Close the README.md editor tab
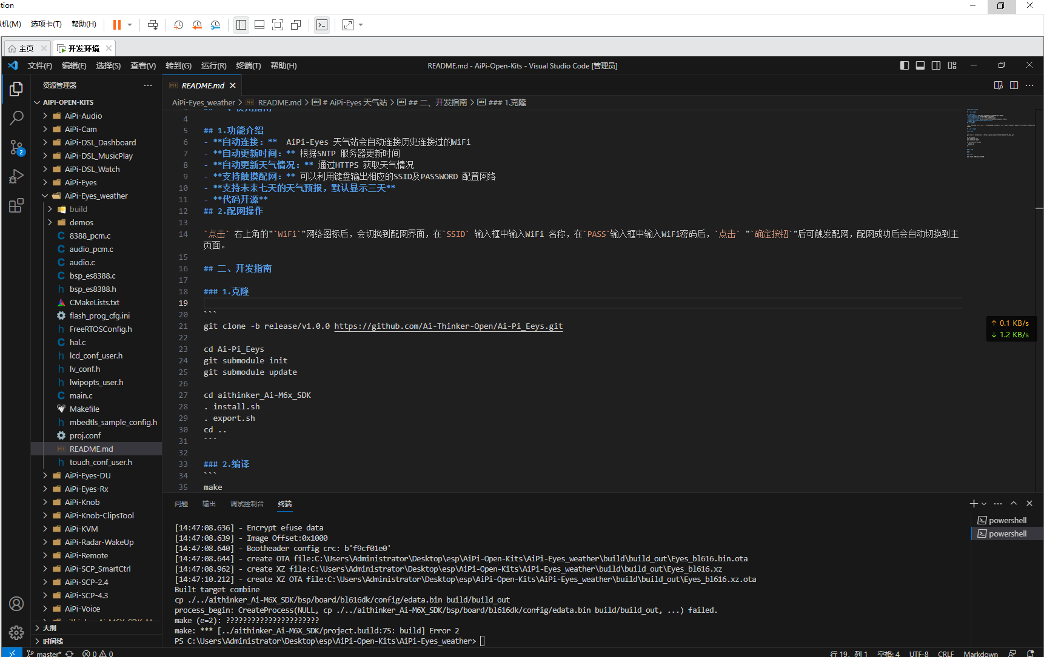Viewport: 1044px width, 657px height. [233, 85]
